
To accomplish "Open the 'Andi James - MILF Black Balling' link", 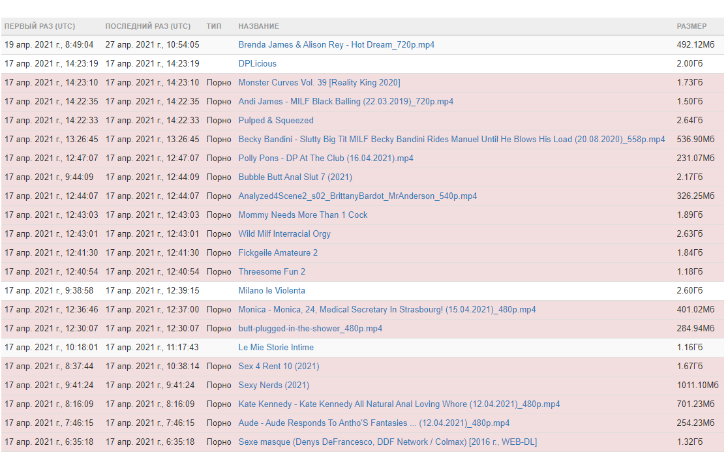I will [x=346, y=101].
